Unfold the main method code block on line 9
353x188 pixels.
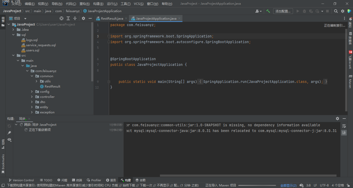pos(109,82)
